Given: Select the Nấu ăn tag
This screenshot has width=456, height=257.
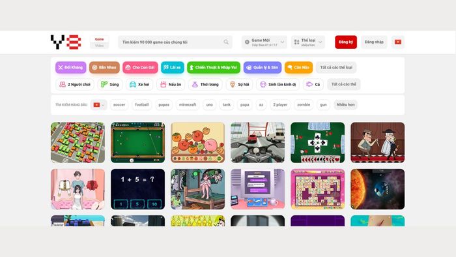Looking at the screenshot, I should coord(171,84).
